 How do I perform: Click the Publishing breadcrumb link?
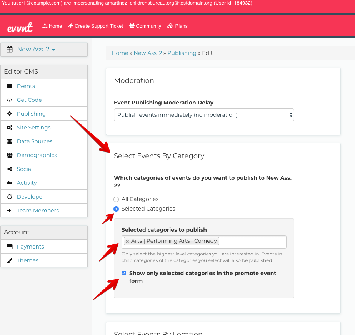point(182,53)
